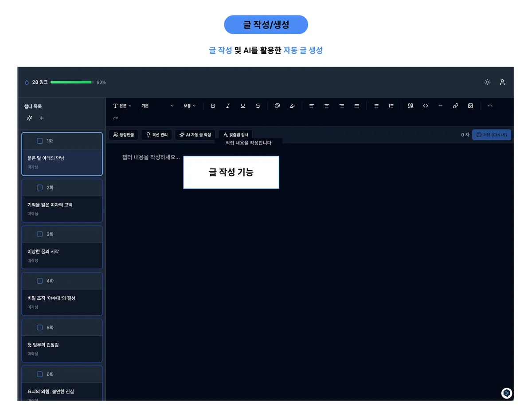Click the green ink progress bar

coord(71,82)
